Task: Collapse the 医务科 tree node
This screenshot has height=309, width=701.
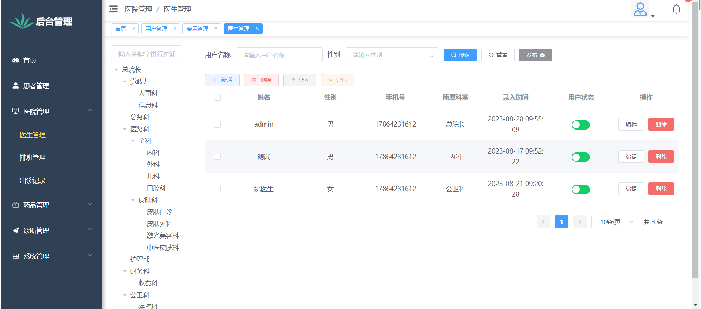Action: tap(125, 129)
